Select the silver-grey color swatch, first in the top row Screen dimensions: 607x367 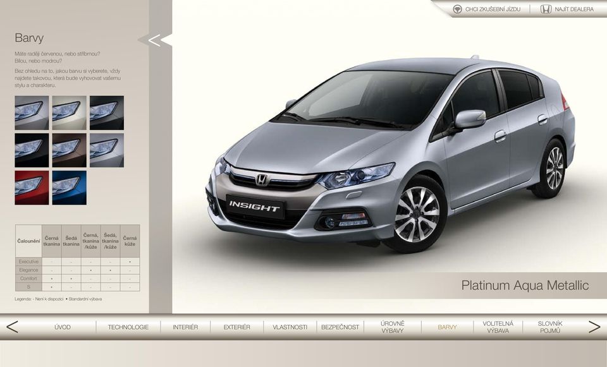(32, 112)
